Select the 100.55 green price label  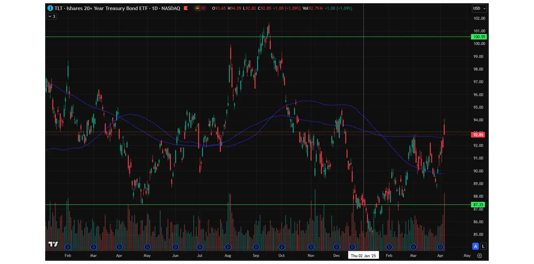(x=479, y=37)
